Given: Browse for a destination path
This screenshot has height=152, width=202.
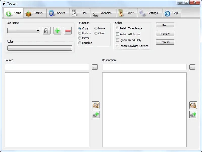Looking at the screenshot, I should coord(192,67).
